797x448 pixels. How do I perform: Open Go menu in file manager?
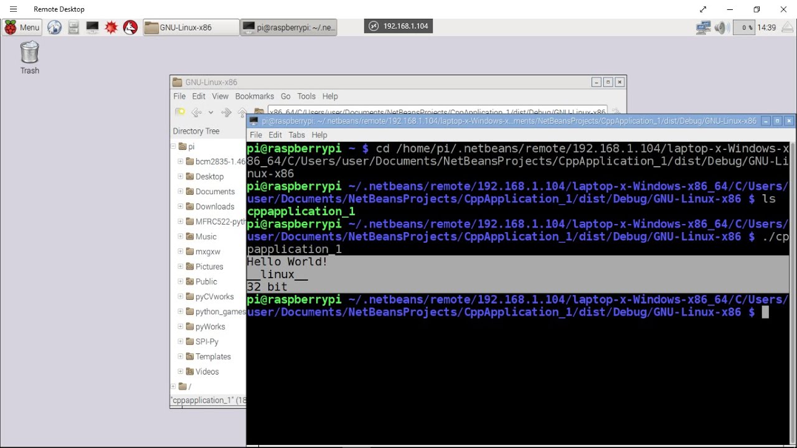tap(285, 96)
